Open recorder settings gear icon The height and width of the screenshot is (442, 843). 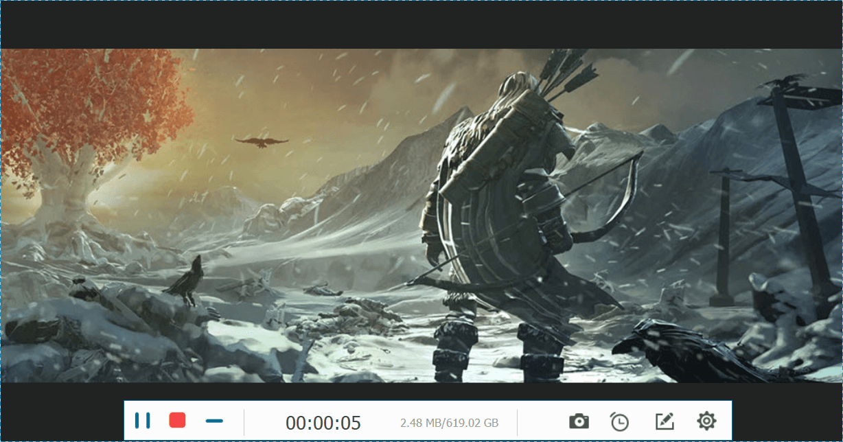pyautogui.click(x=706, y=421)
